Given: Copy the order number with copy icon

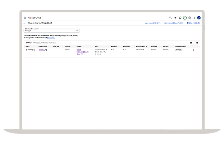Looking at the screenshot, I should click(46, 50).
